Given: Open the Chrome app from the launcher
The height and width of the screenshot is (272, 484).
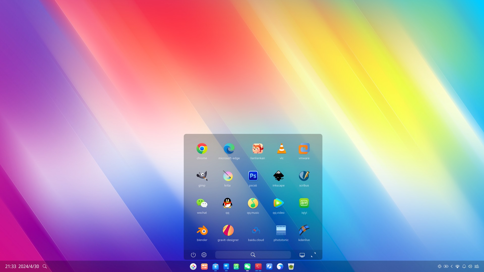Looking at the screenshot, I should point(202,149).
